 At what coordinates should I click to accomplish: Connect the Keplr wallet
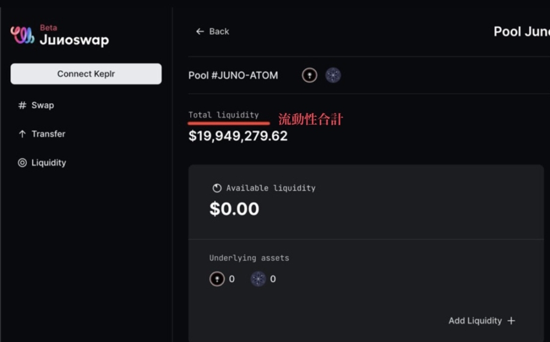pyautogui.click(x=86, y=74)
